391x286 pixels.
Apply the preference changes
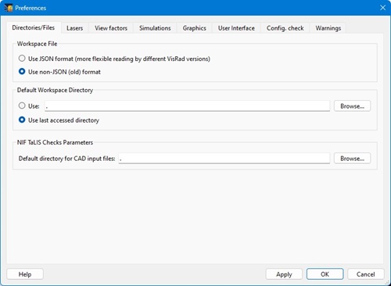284,274
